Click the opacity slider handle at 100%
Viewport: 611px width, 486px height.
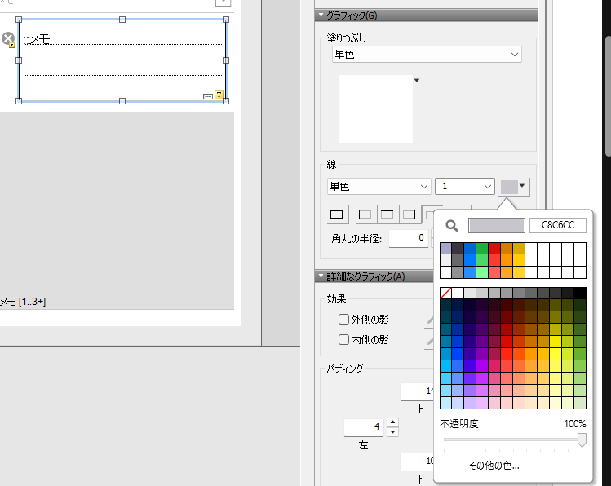[582, 440]
